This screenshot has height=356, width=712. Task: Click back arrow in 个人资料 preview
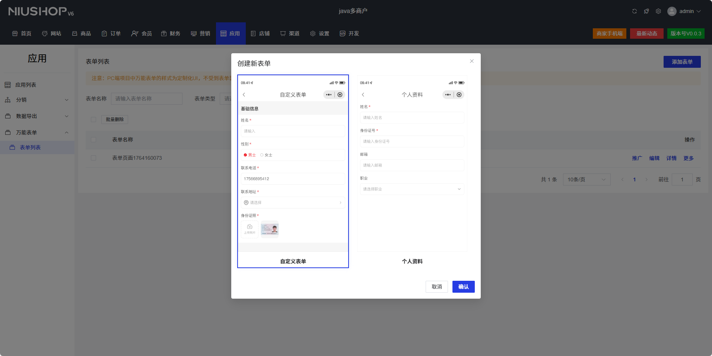(x=363, y=95)
